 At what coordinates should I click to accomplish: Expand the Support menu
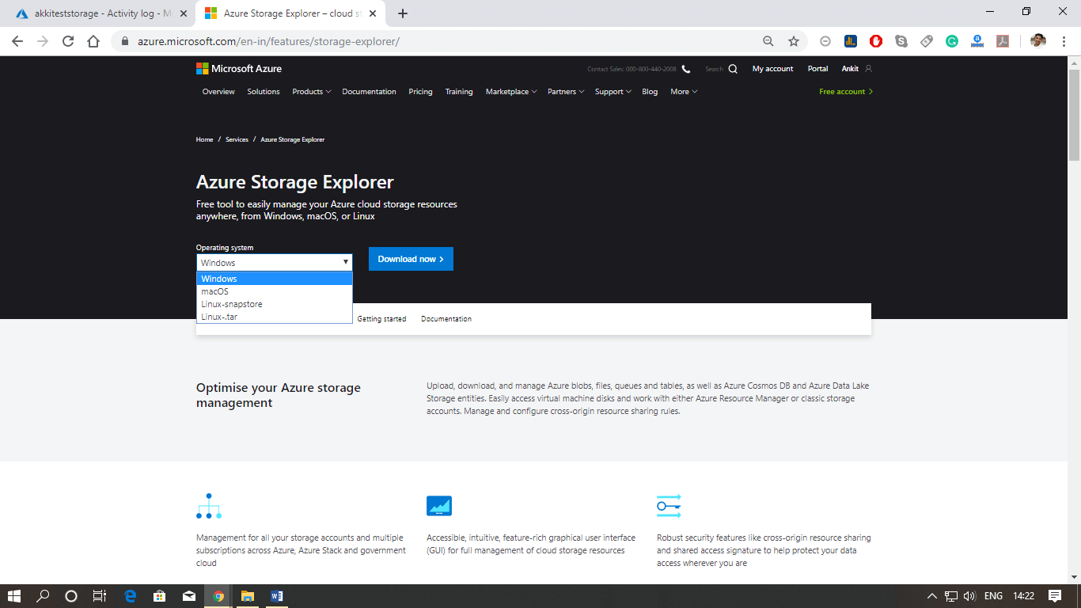click(613, 92)
